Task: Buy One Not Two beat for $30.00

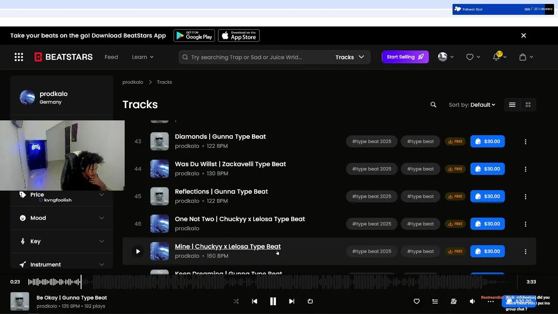Action: [487, 224]
